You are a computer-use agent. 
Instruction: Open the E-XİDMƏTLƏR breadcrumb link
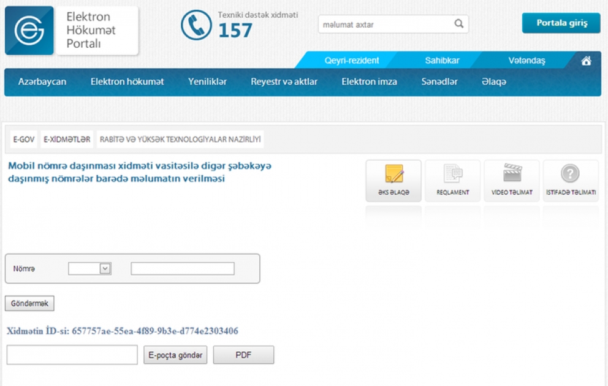[x=67, y=140]
